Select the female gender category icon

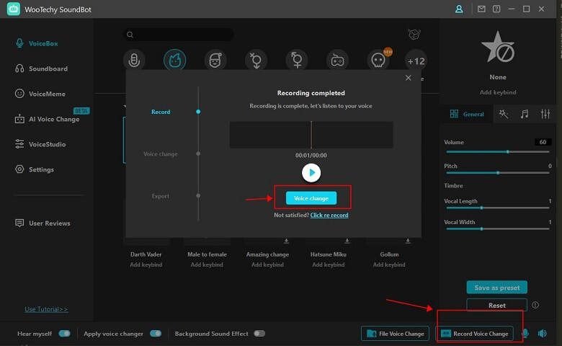point(297,61)
